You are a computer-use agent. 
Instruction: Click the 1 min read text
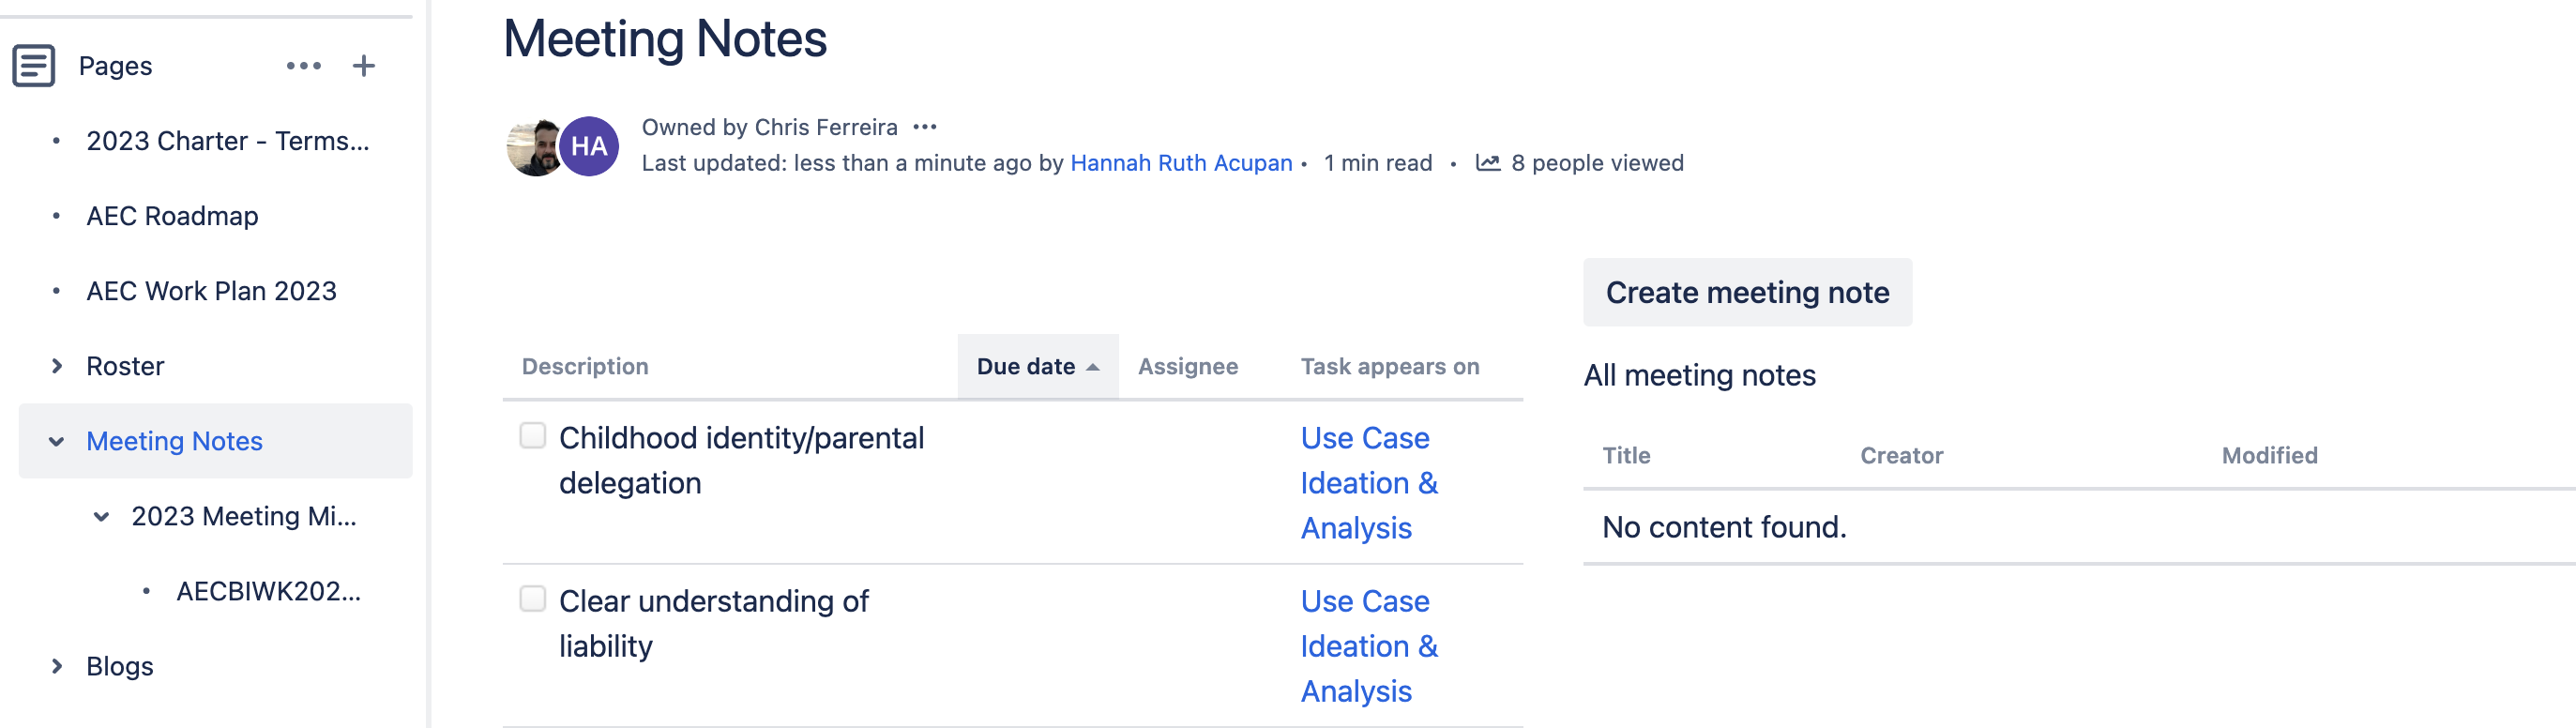pyautogui.click(x=1377, y=163)
